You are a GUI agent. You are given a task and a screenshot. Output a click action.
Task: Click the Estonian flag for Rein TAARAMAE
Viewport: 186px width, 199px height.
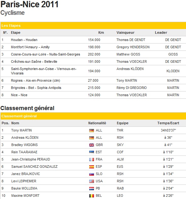point(91,152)
